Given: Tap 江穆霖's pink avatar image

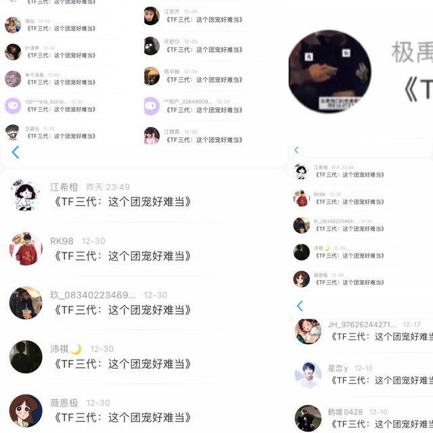Looking at the screenshot, I should [x=152, y=135].
